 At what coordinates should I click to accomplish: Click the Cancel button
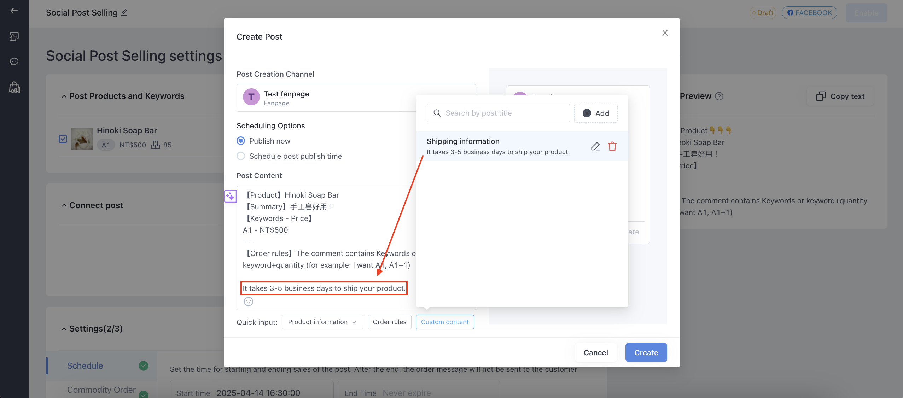point(596,352)
